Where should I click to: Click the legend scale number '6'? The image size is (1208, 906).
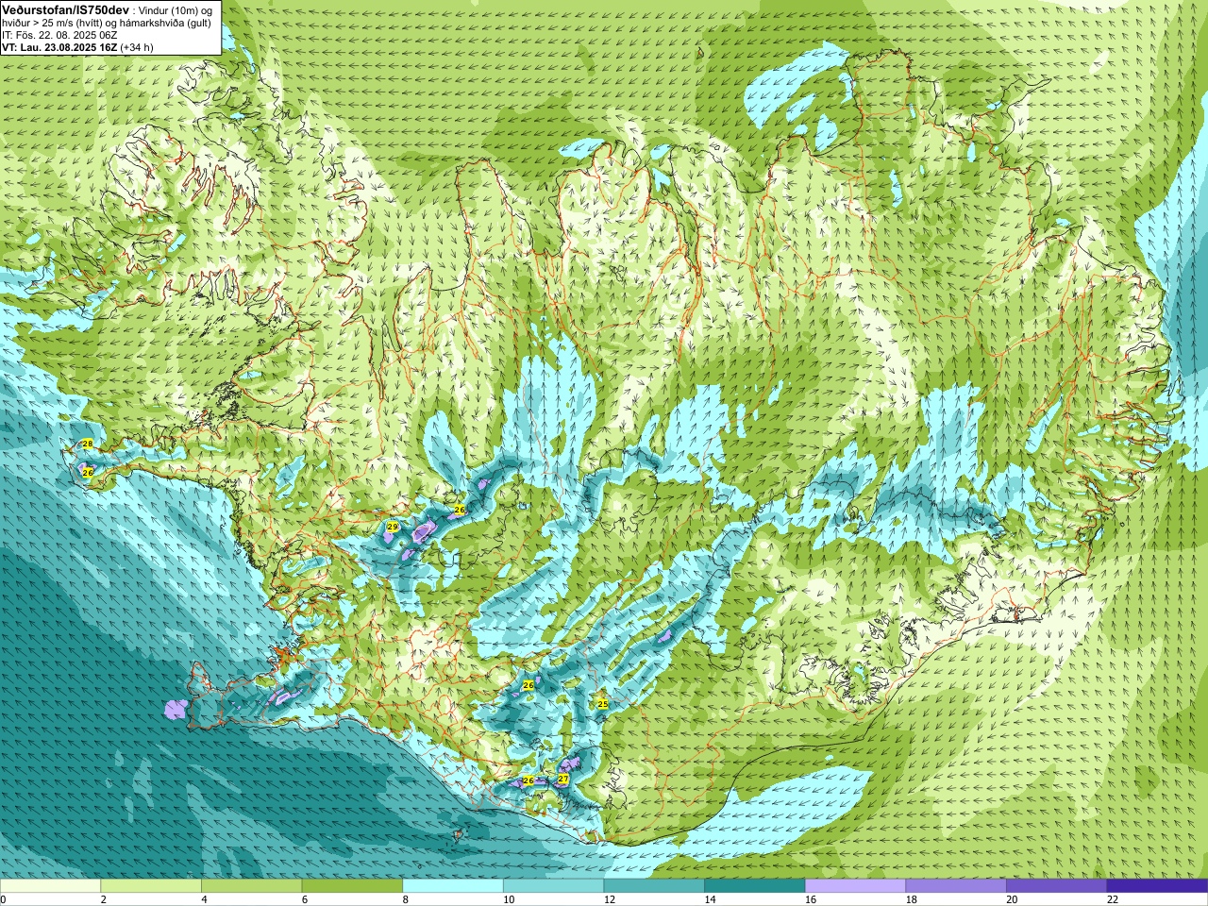pyautogui.click(x=304, y=900)
